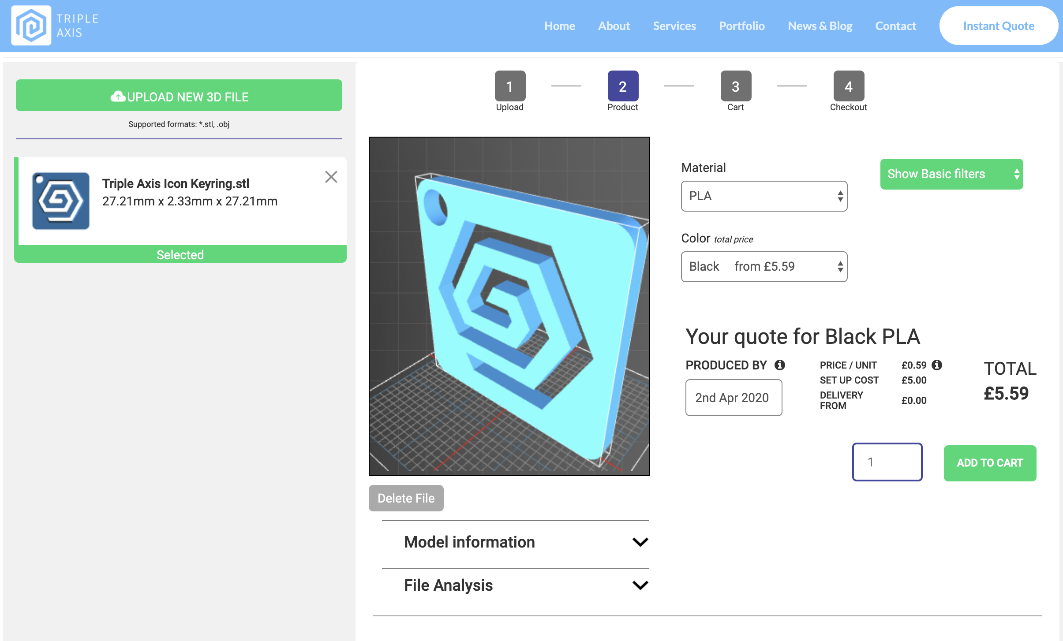Click step 2 Product indicator
Image resolution: width=1063 pixels, height=641 pixels.
(x=622, y=86)
